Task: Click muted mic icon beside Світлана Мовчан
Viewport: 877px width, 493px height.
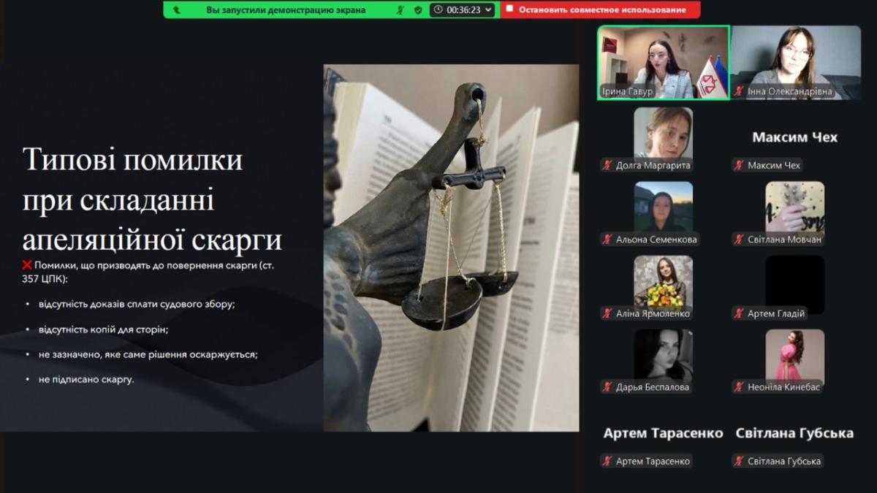Action: (x=739, y=239)
